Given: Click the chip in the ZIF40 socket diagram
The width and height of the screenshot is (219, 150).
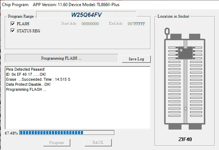Looking at the screenshot, I should click(x=185, y=53).
